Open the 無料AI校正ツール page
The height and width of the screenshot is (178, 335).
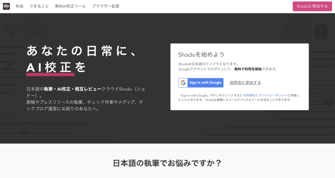[x=70, y=6]
